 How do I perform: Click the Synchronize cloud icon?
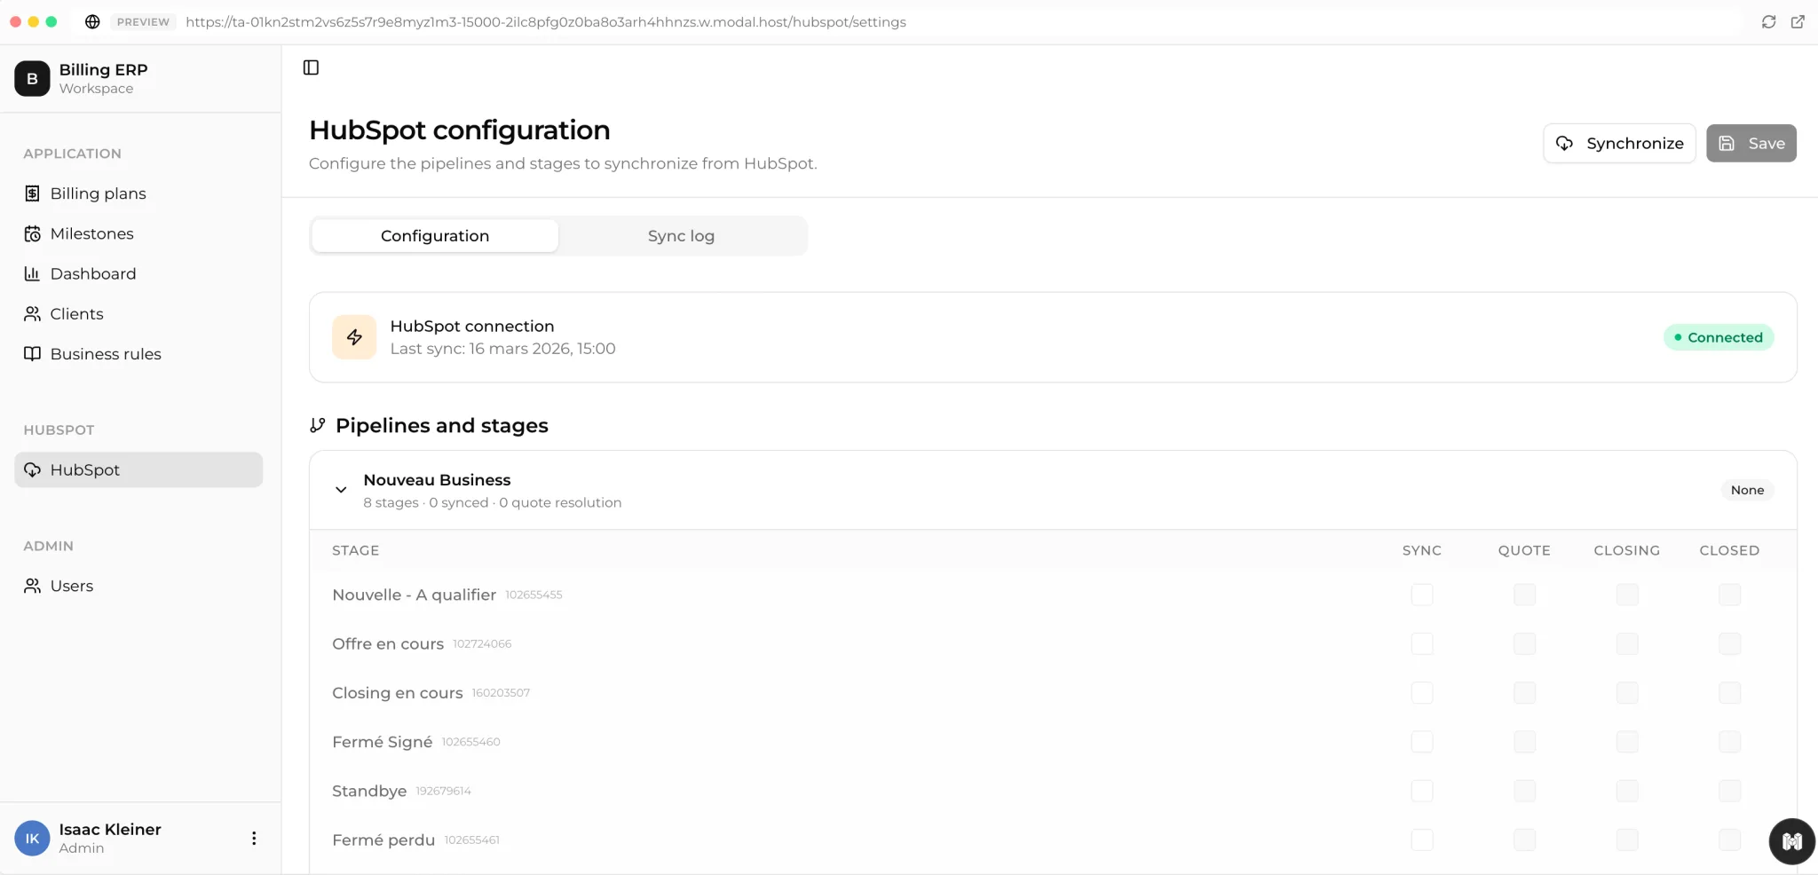(x=1564, y=143)
